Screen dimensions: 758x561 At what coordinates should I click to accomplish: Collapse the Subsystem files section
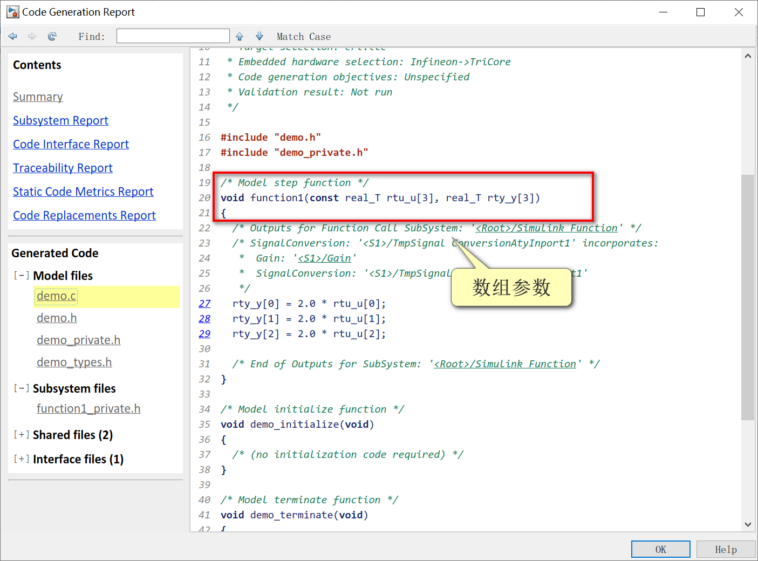(x=21, y=388)
